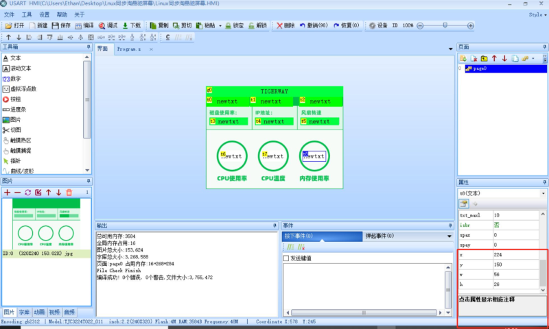Open the 工具 menu
This screenshot has width=549, height=329.
click(27, 14)
